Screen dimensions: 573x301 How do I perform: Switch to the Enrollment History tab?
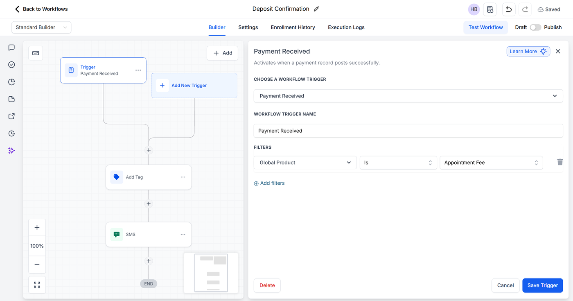point(293,27)
